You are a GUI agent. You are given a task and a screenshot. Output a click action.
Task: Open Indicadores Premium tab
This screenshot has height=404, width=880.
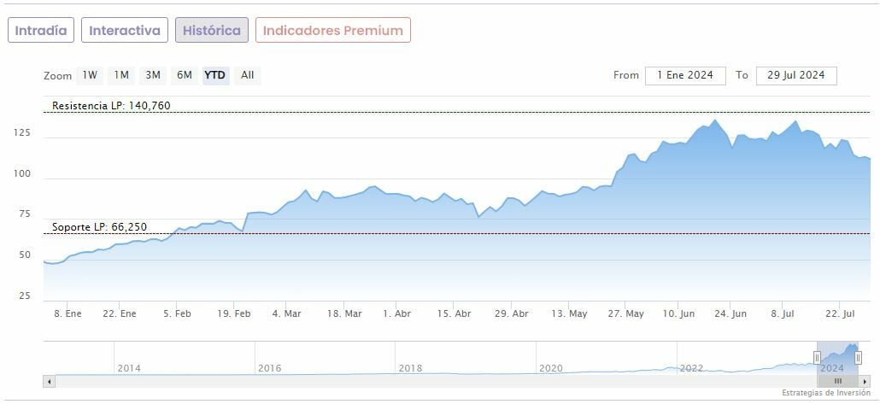pos(332,31)
